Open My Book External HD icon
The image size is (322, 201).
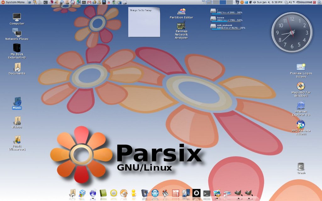(x=17, y=51)
